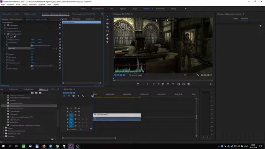Click Mark In in Program monitor
Screen dimensions: 265x149
[143, 84]
